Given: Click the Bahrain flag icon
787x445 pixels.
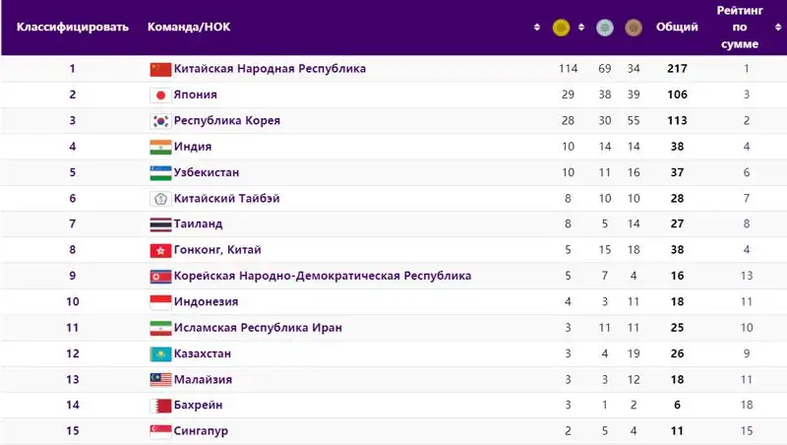Looking at the screenshot, I should coord(159,406).
